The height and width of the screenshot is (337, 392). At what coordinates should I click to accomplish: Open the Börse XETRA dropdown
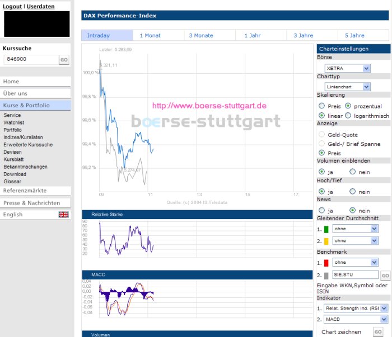pos(348,68)
